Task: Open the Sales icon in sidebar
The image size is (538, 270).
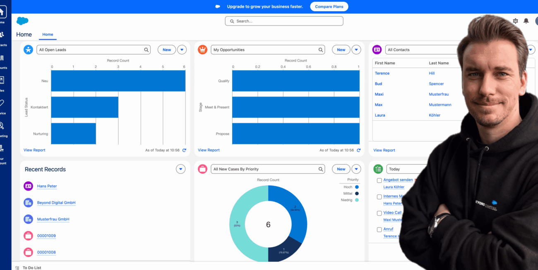Action: (x=2, y=80)
